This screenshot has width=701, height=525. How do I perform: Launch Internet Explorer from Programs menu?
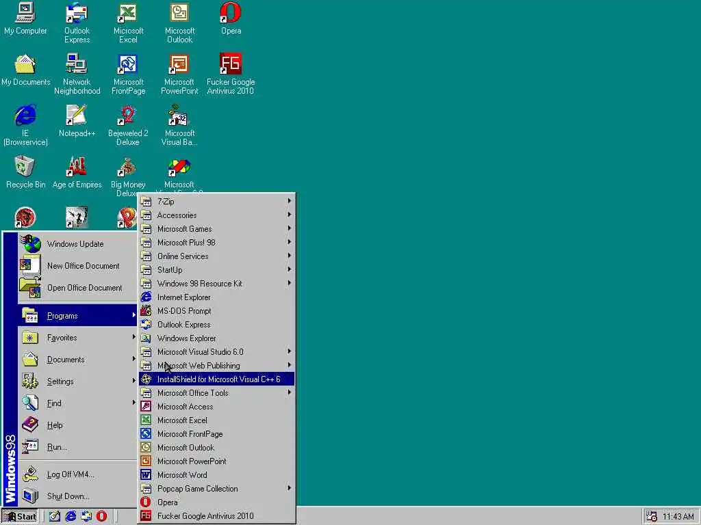click(x=216, y=297)
